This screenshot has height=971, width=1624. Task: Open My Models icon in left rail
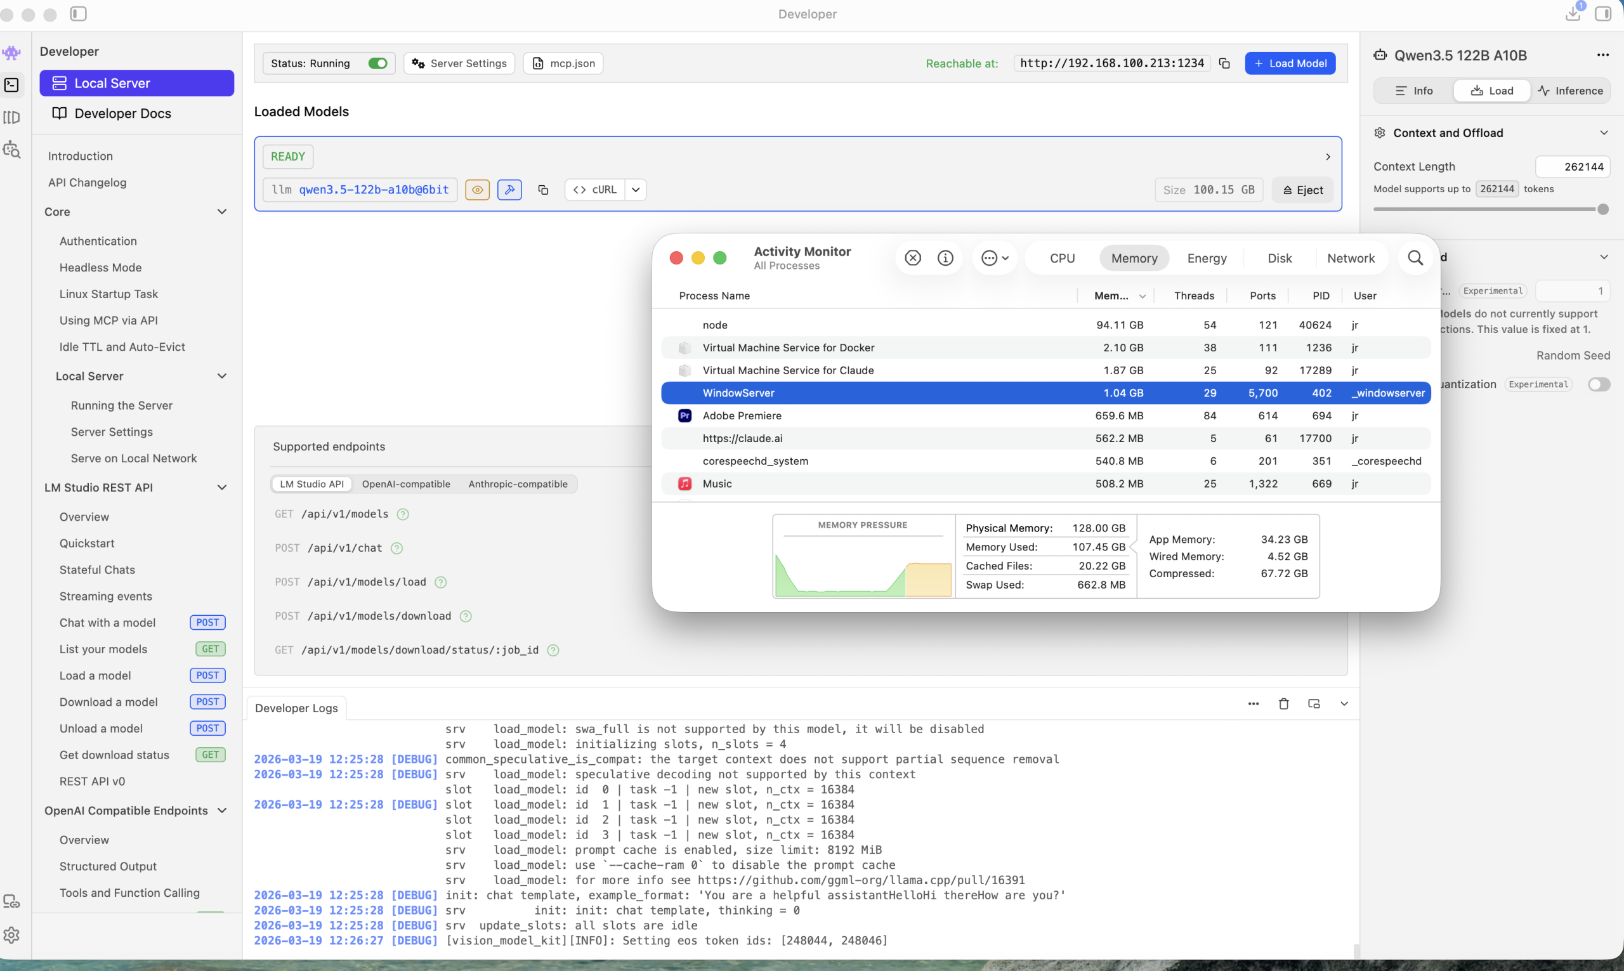[x=12, y=117]
